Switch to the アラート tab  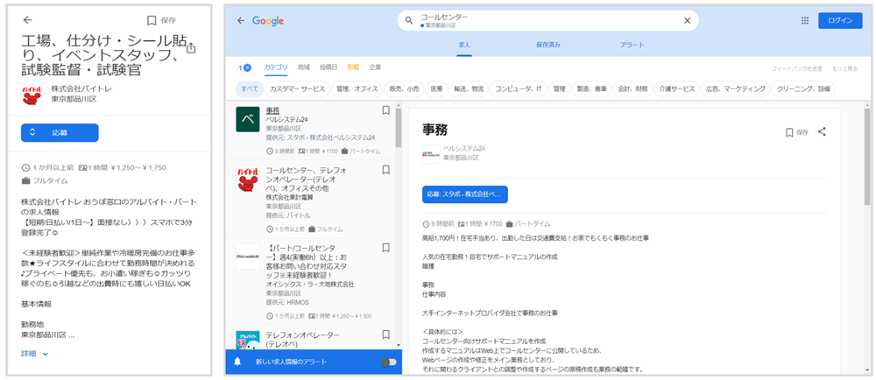(632, 44)
